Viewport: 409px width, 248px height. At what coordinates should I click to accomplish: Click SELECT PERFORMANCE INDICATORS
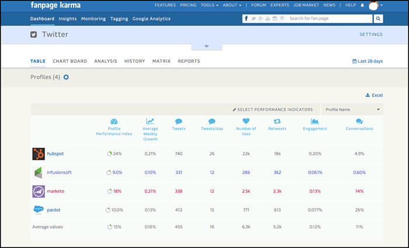273,109
